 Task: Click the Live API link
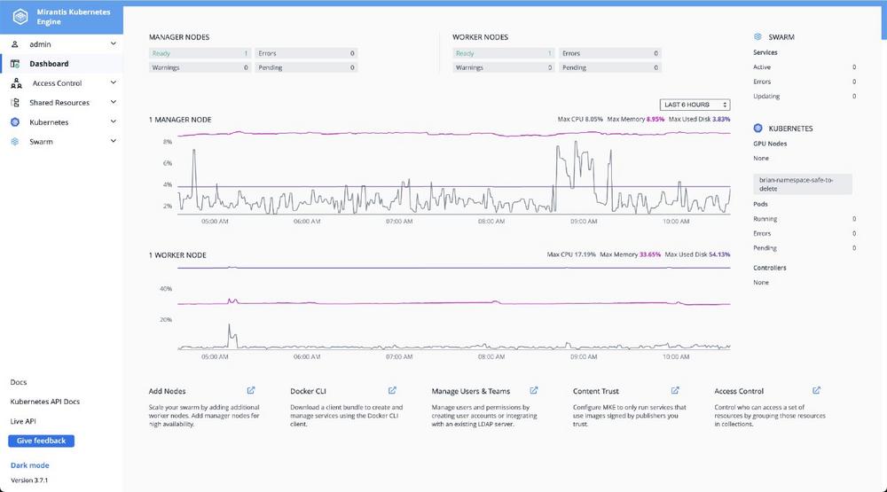pyautogui.click(x=23, y=421)
